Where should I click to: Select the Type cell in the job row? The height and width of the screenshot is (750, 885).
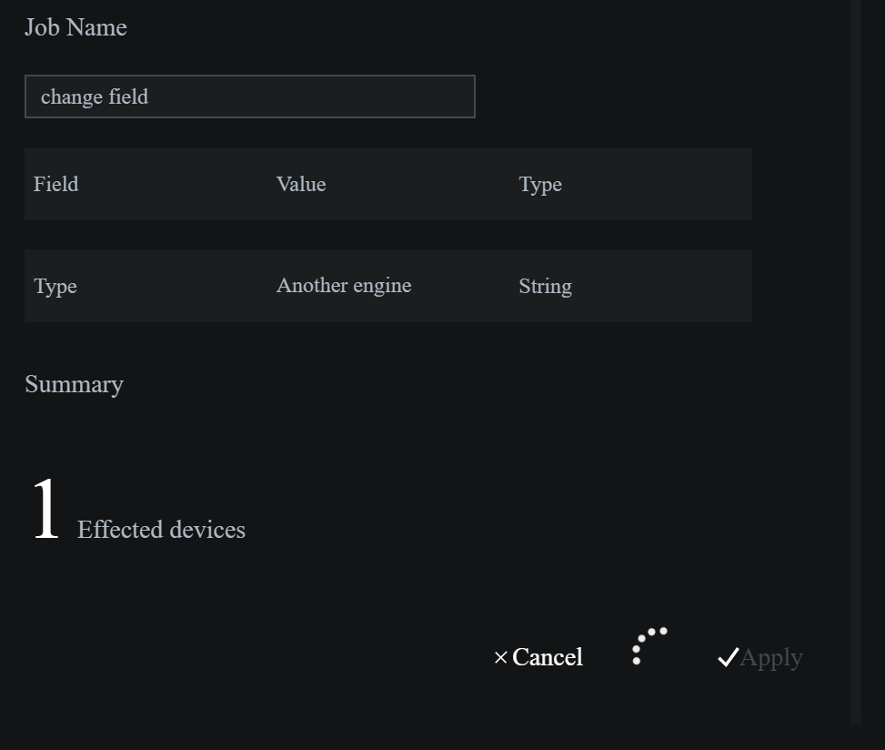pos(55,286)
